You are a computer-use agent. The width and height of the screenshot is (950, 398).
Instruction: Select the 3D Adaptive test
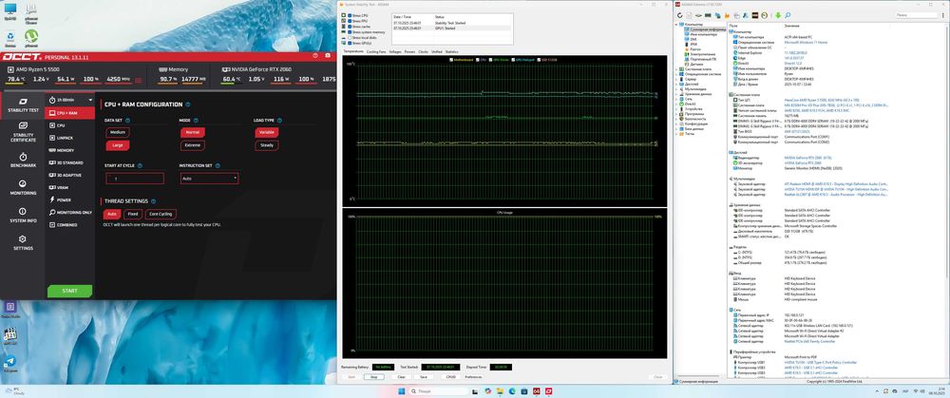70,175
